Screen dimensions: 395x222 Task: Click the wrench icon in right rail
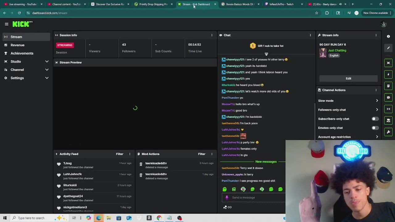[388, 132]
